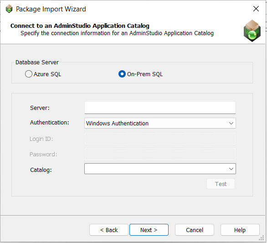Click the Database Server group label
Image resolution: width=267 pixels, height=243 pixels.
point(37,62)
